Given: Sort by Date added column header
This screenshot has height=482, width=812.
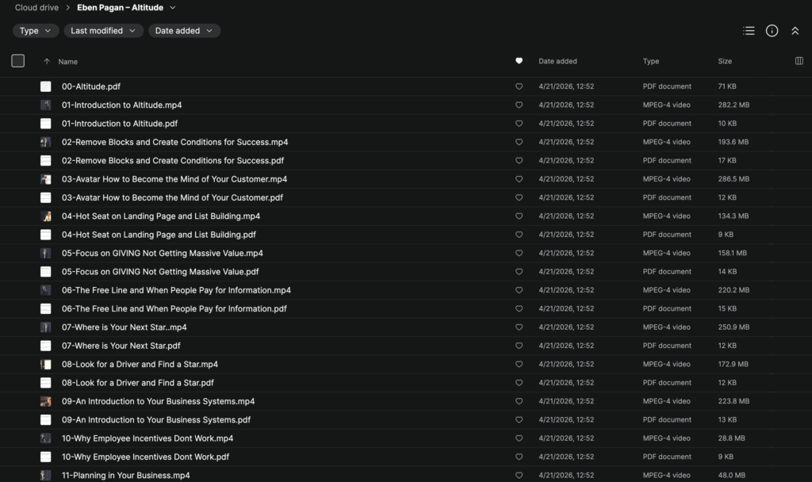Looking at the screenshot, I should pos(557,61).
